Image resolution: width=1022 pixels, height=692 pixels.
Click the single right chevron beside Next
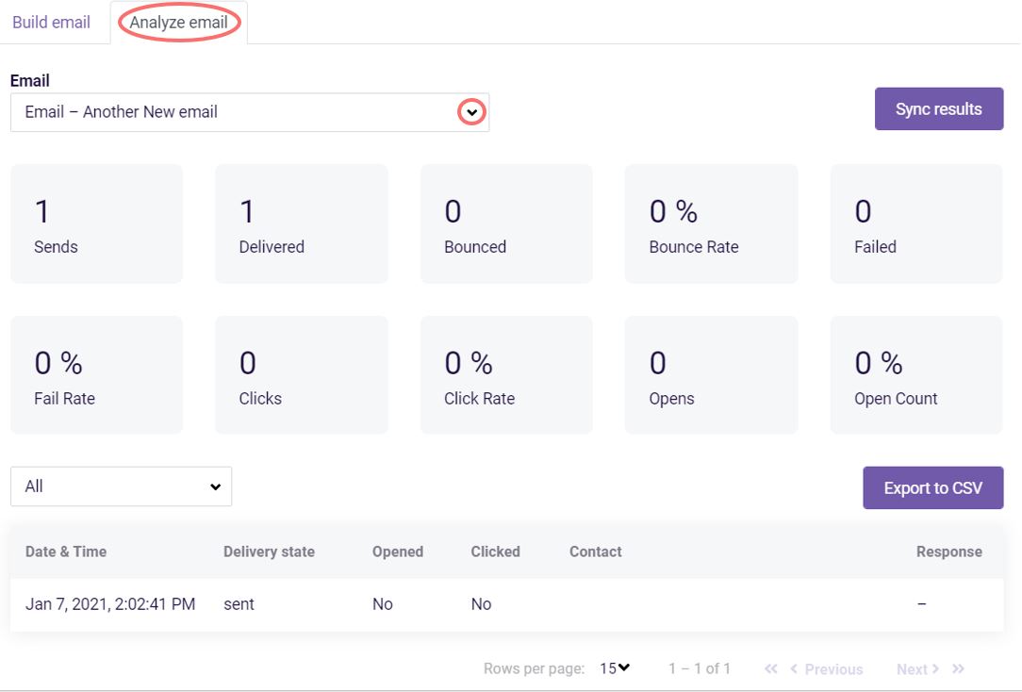tap(935, 668)
